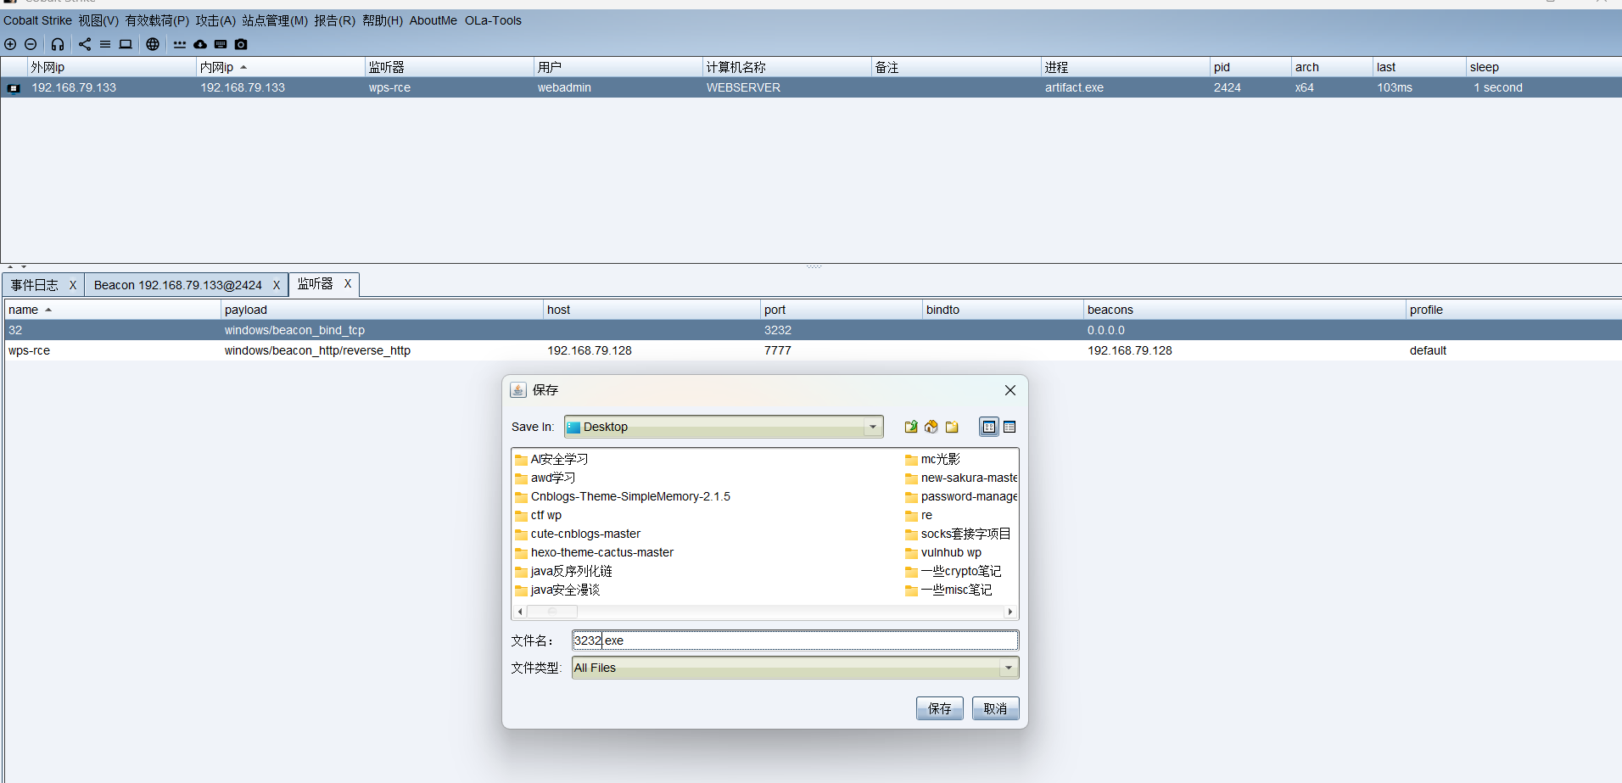Select the webadmin beacon session row
Viewport: 1622px width, 783px height.
click(811, 87)
